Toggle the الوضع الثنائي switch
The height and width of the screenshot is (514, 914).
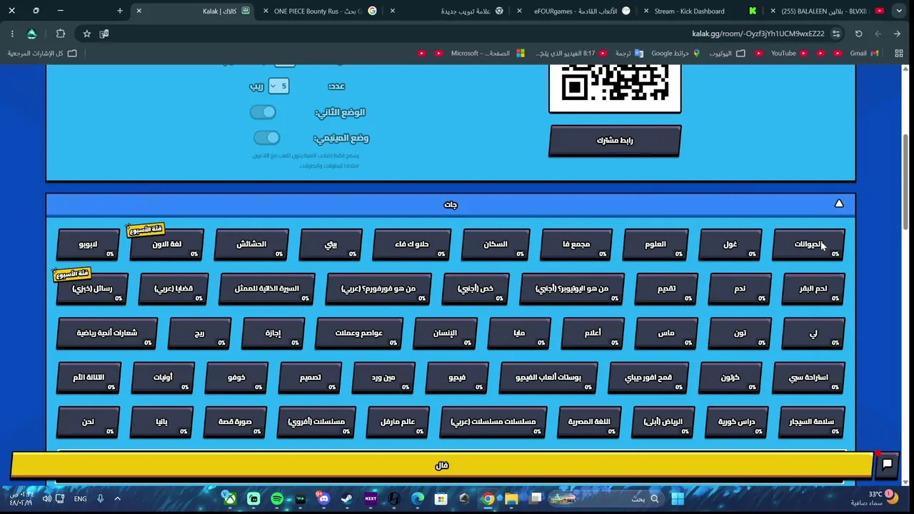(x=263, y=112)
